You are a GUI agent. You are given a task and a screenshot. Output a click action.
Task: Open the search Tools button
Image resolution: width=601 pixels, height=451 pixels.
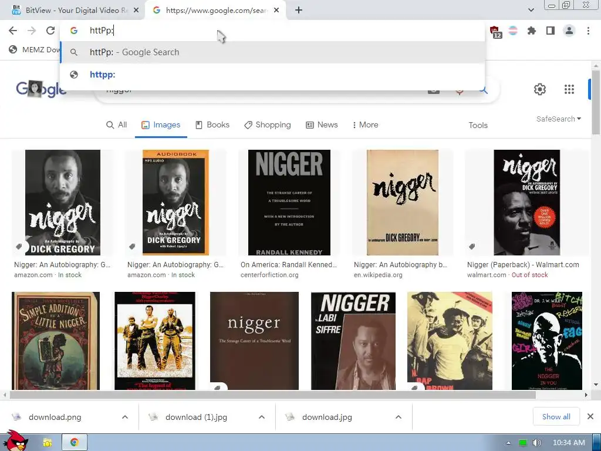point(478,125)
